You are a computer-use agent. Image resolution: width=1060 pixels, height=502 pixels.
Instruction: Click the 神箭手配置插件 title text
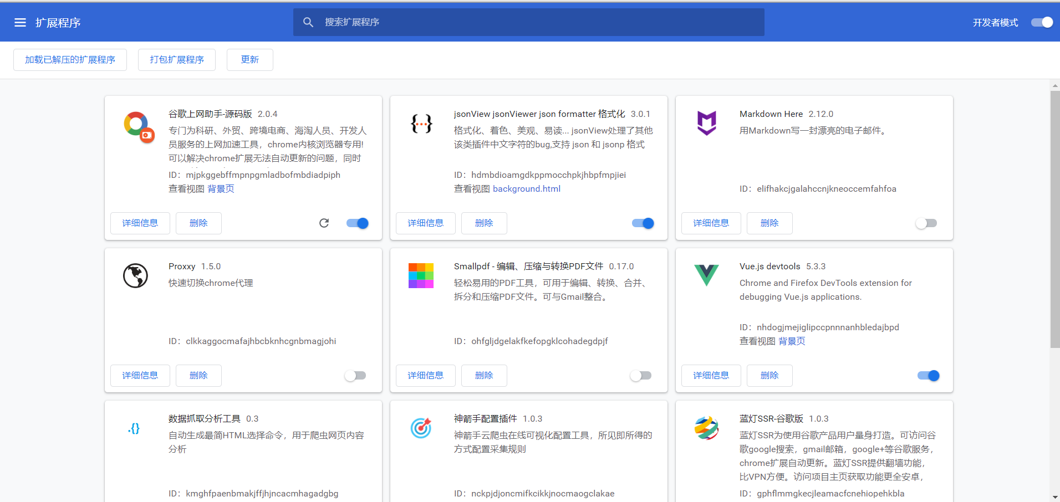tap(485, 419)
